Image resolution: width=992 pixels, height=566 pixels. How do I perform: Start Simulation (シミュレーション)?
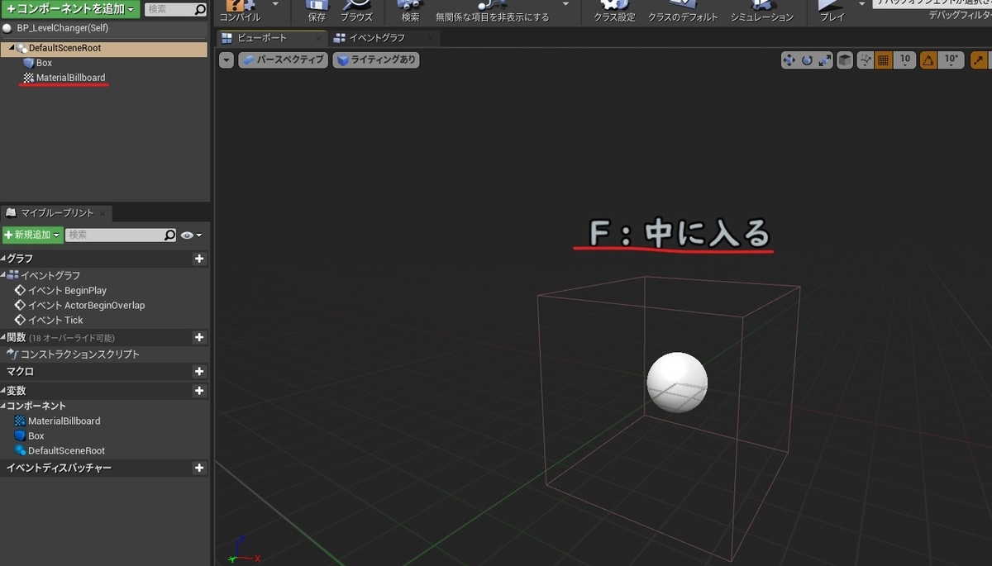pyautogui.click(x=761, y=12)
